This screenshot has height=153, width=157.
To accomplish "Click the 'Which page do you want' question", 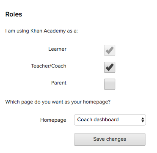I will coord(58,102).
